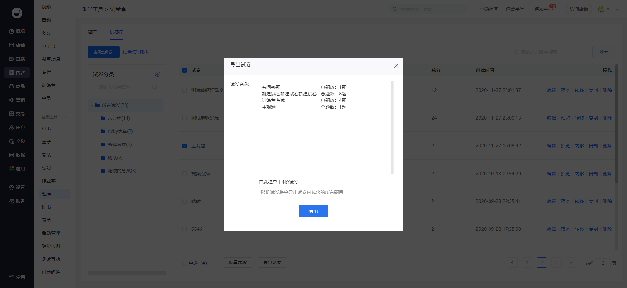Click the plus icon beside 试卷分类
Viewport: 627px width, 288px height.
click(x=157, y=74)
